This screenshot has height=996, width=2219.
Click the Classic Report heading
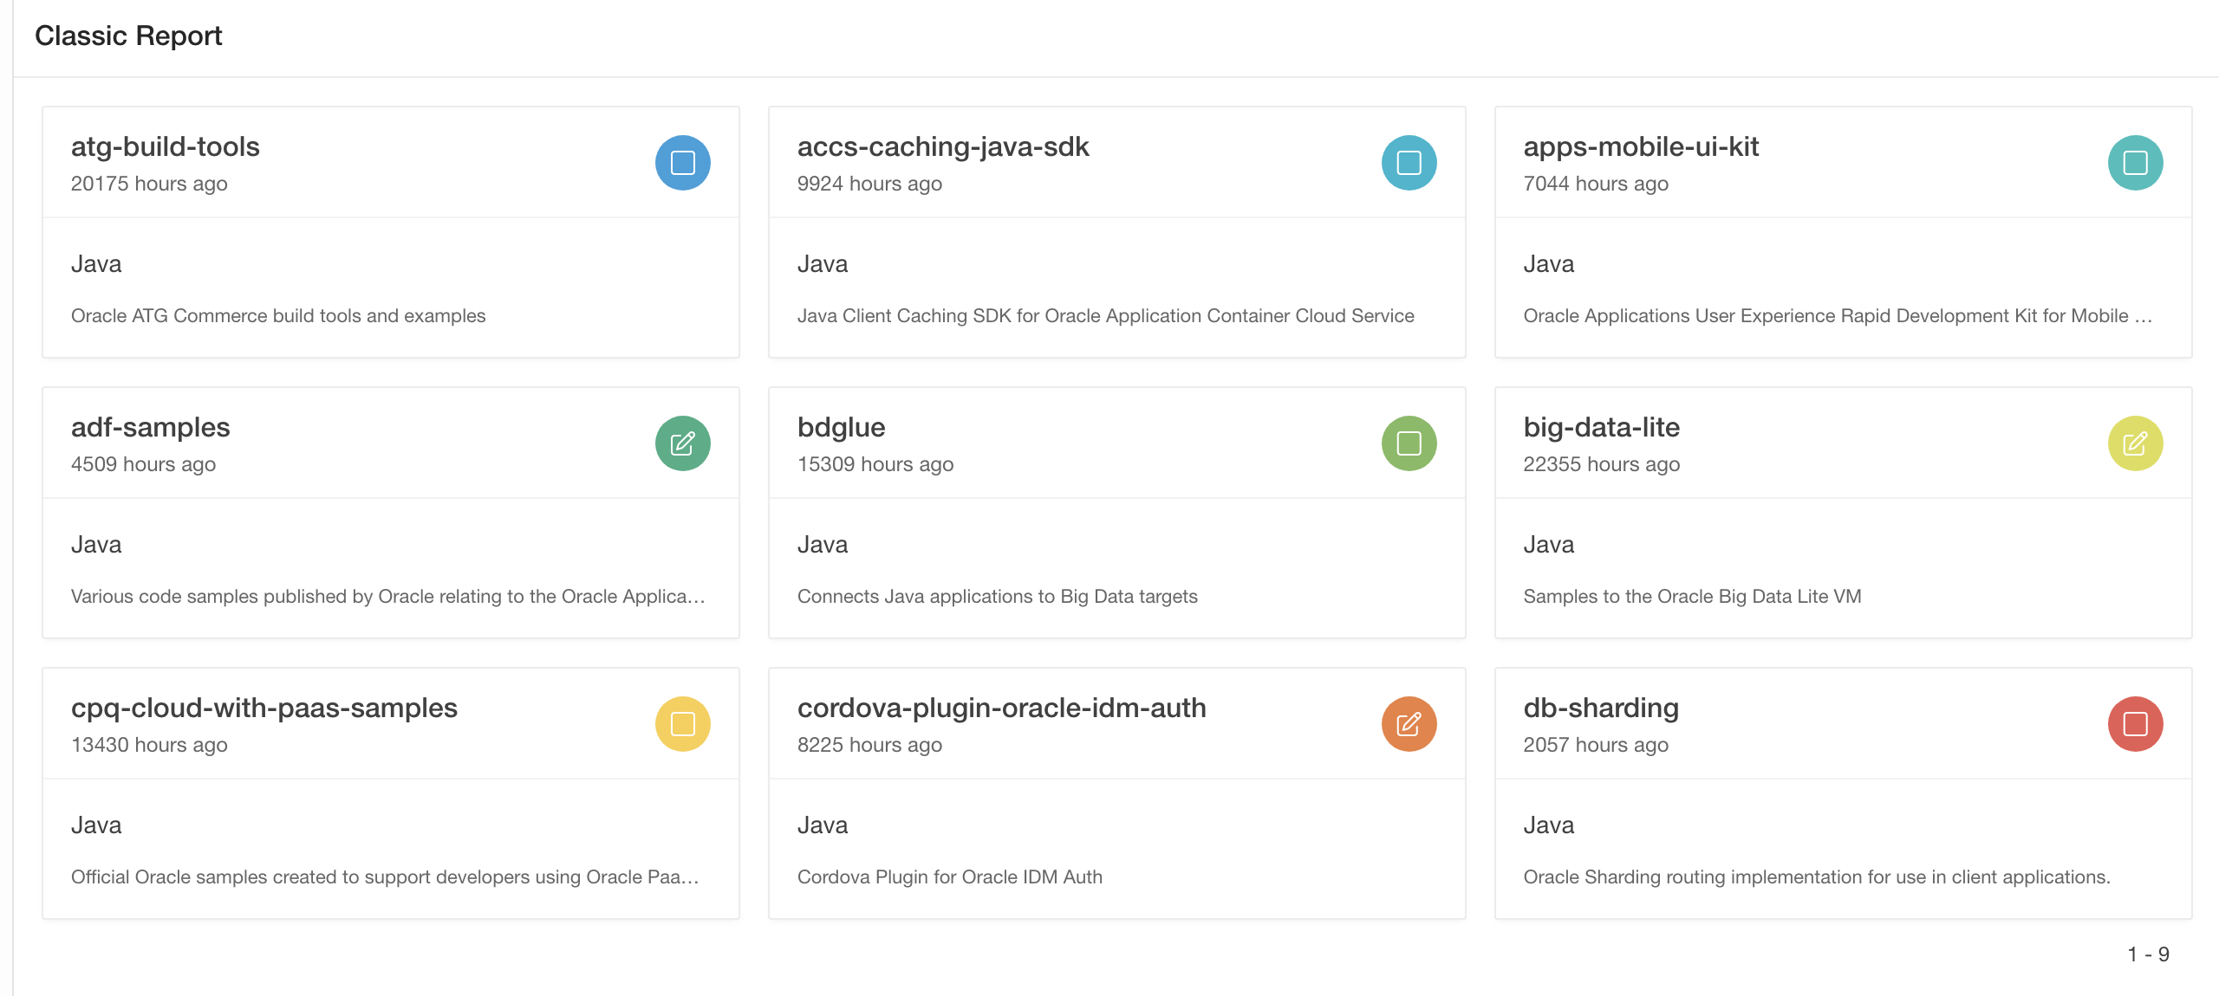[128, 36]
